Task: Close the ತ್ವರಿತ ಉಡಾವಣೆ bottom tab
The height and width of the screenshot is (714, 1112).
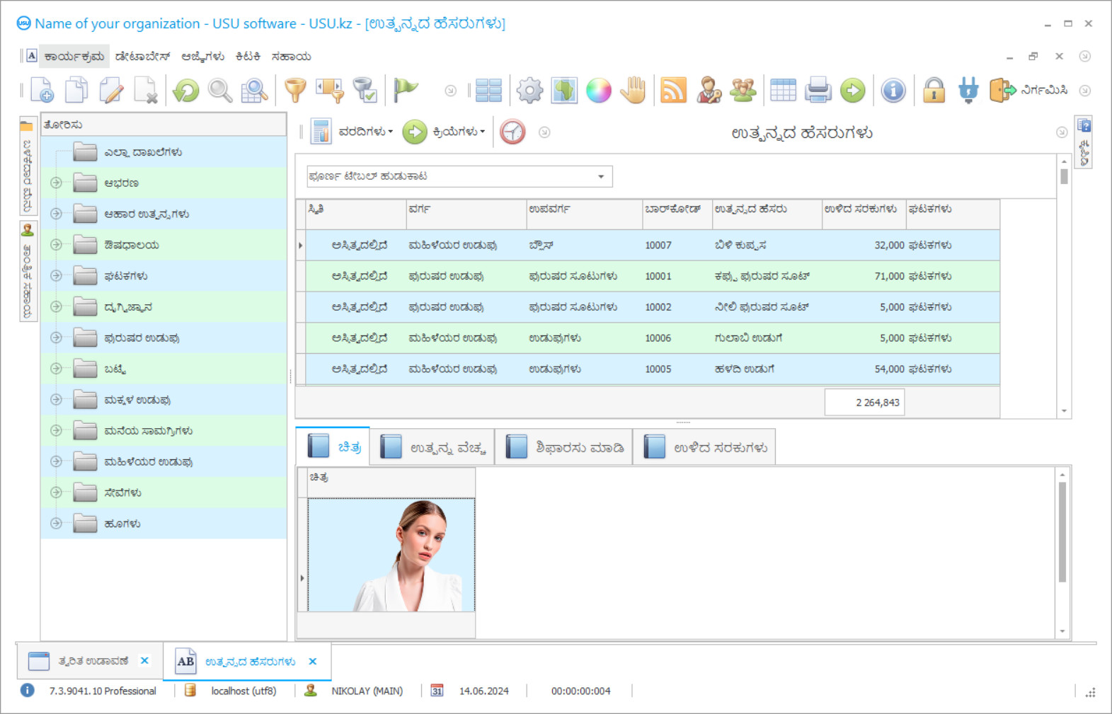Action: point(144,660)
